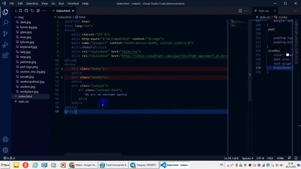Open tamaki.jpg in the explorer
The height and width of the screenshot is (169, 301).
pos(27,77)
